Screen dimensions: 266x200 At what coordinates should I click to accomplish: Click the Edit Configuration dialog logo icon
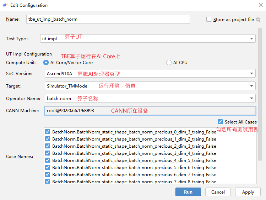click(6, 5)
